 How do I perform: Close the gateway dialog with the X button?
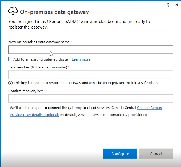(x=176, y=5)
